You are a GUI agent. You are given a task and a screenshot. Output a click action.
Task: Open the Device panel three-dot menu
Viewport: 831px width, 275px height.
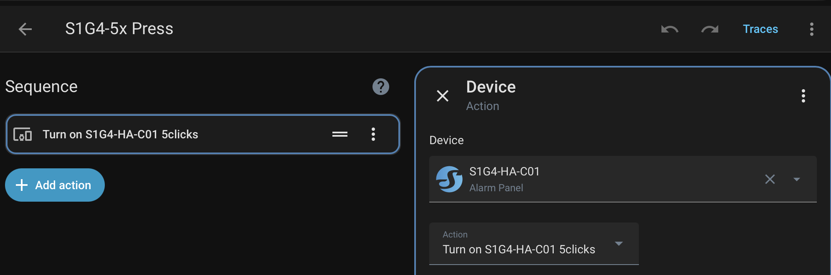point(803,96)
